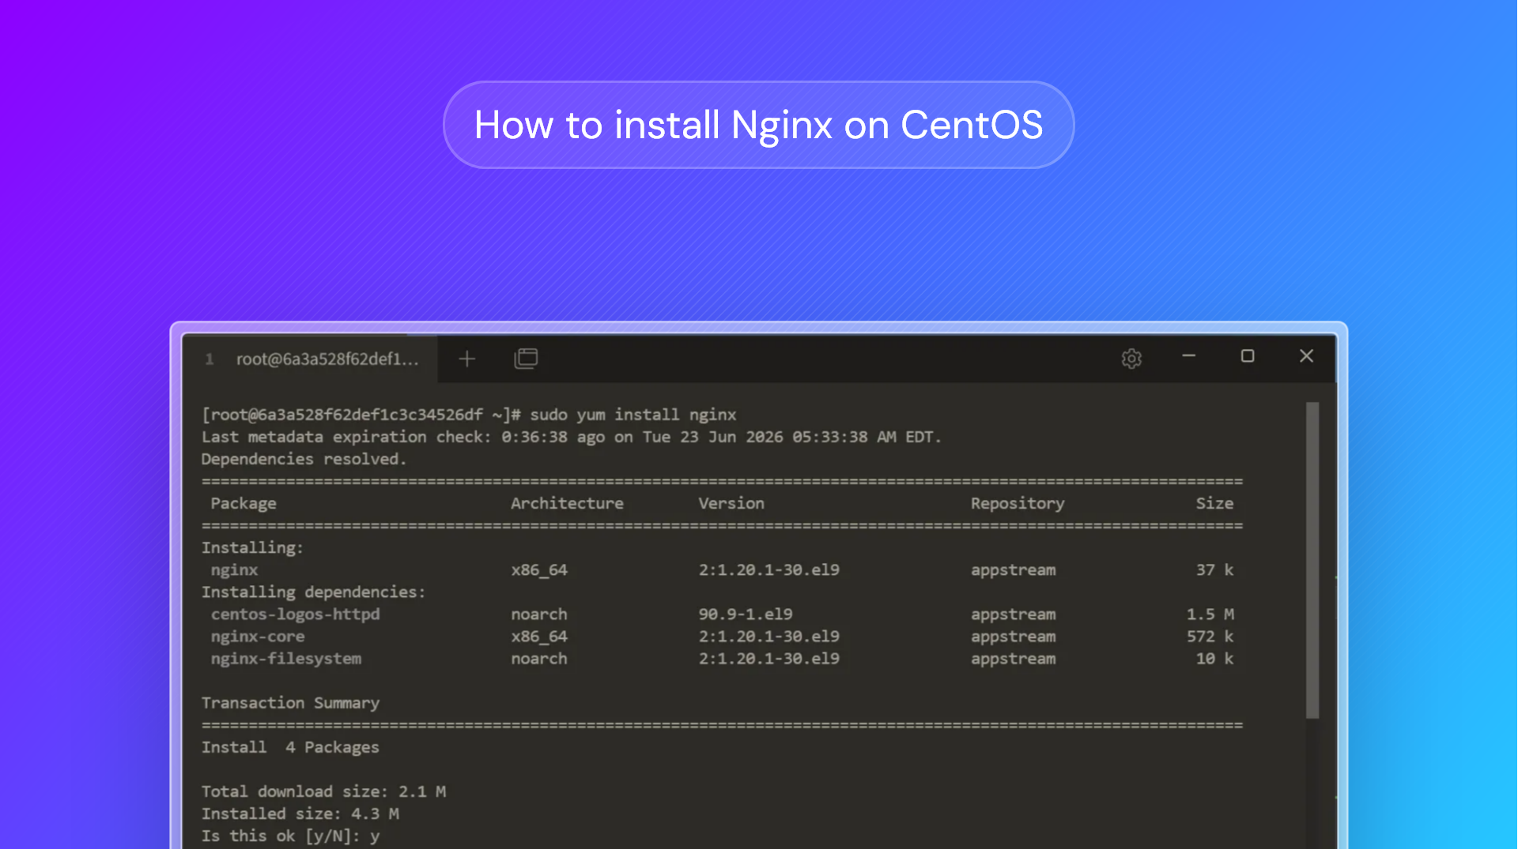This screenshot has width=1518, height=849.
Task: Click the '10 k' size value
Action: pos(1214,658)
